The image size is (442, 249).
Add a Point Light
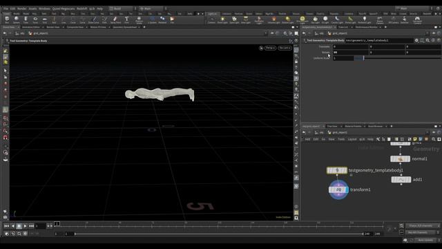click(222, 20)
